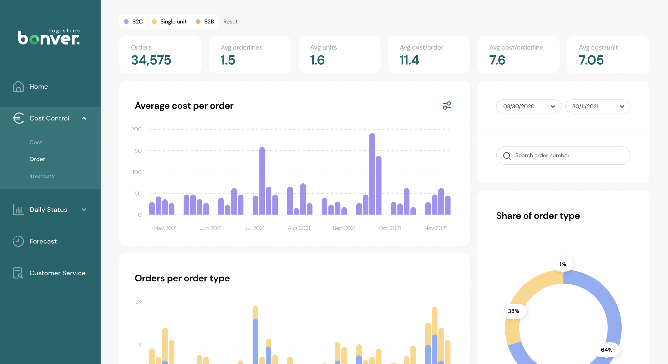Toggle the Single unit legend filter
Screen dimensions: 668x364
(169, 21)
